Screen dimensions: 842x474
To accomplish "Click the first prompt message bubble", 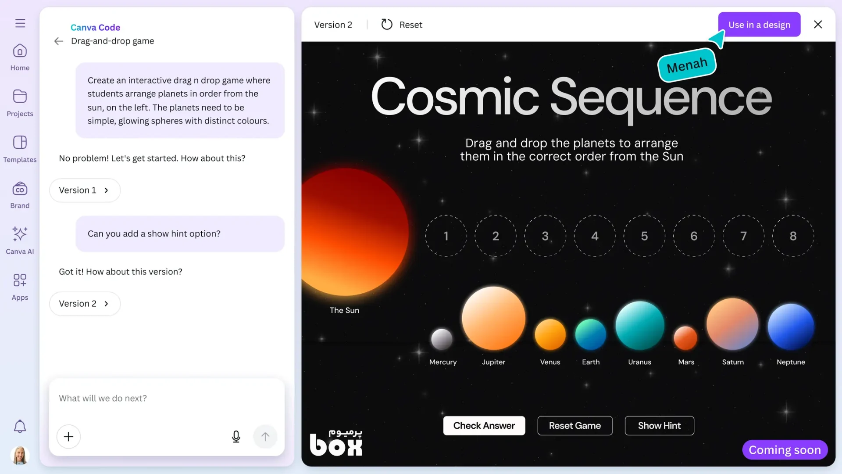I will click(x=180, y=101).
